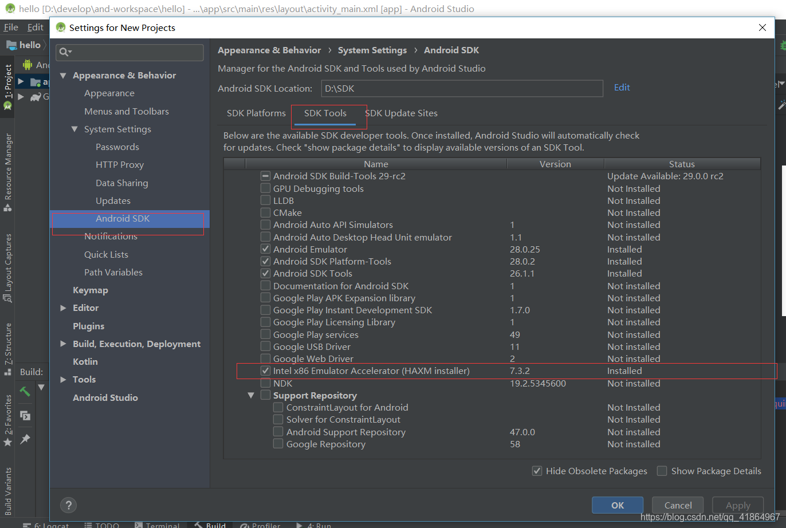Click the Version column header
This screenshot has width=786, height=528.
(x=555, y=164)
